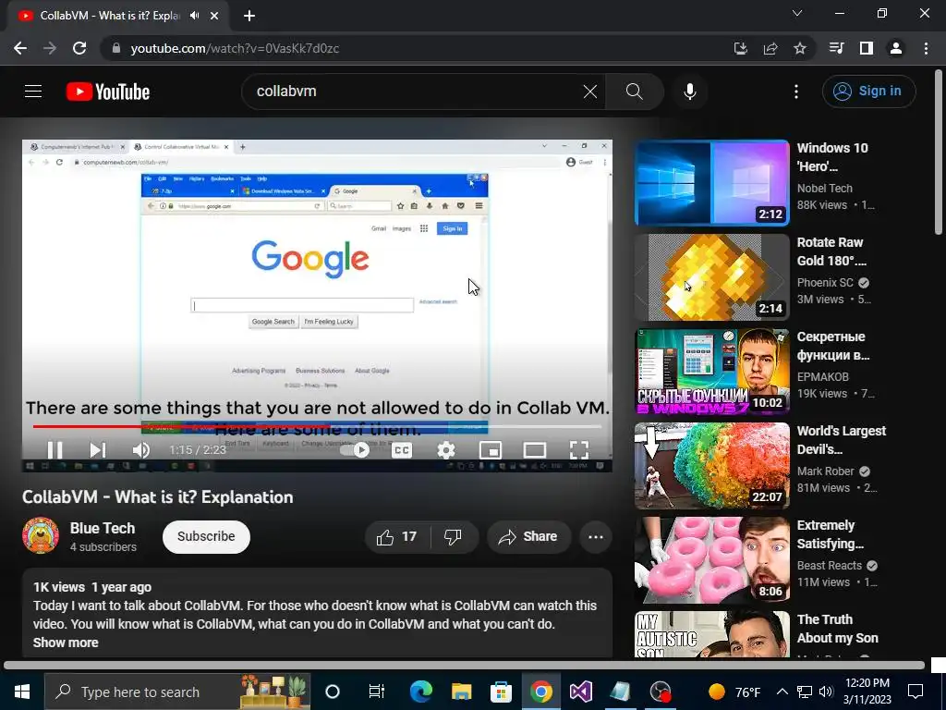Dislike the video with thumbs down
The width and height of the screenshot is (946, 710).
click(x=453, y=537)
